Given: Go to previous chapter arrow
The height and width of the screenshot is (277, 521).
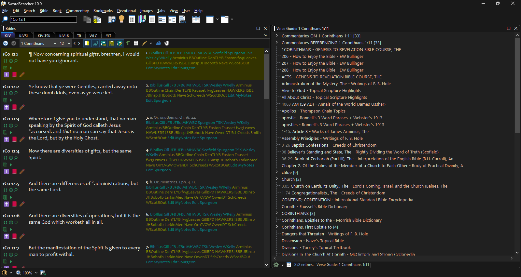Looking at the screenshot, I should (75, 43).
